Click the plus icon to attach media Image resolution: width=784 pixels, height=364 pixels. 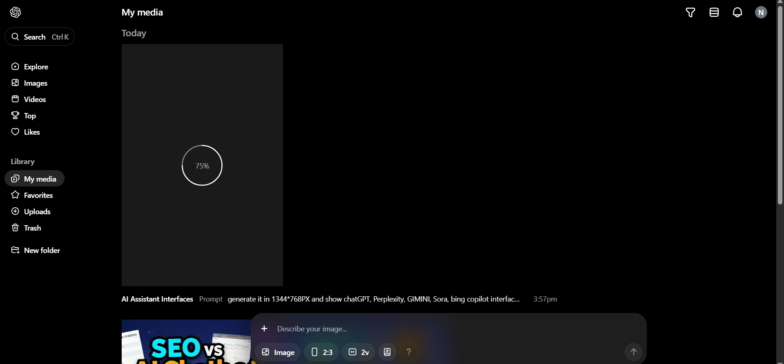[x=264, y=328]
